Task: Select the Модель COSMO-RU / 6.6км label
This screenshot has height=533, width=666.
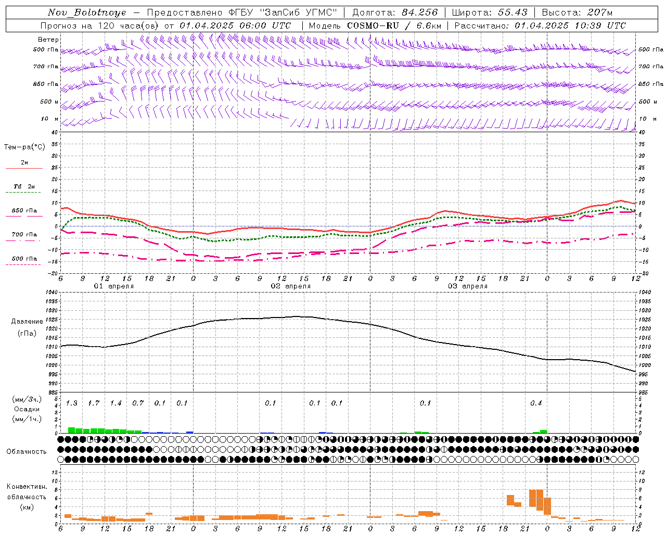Action: coord(375,26)
